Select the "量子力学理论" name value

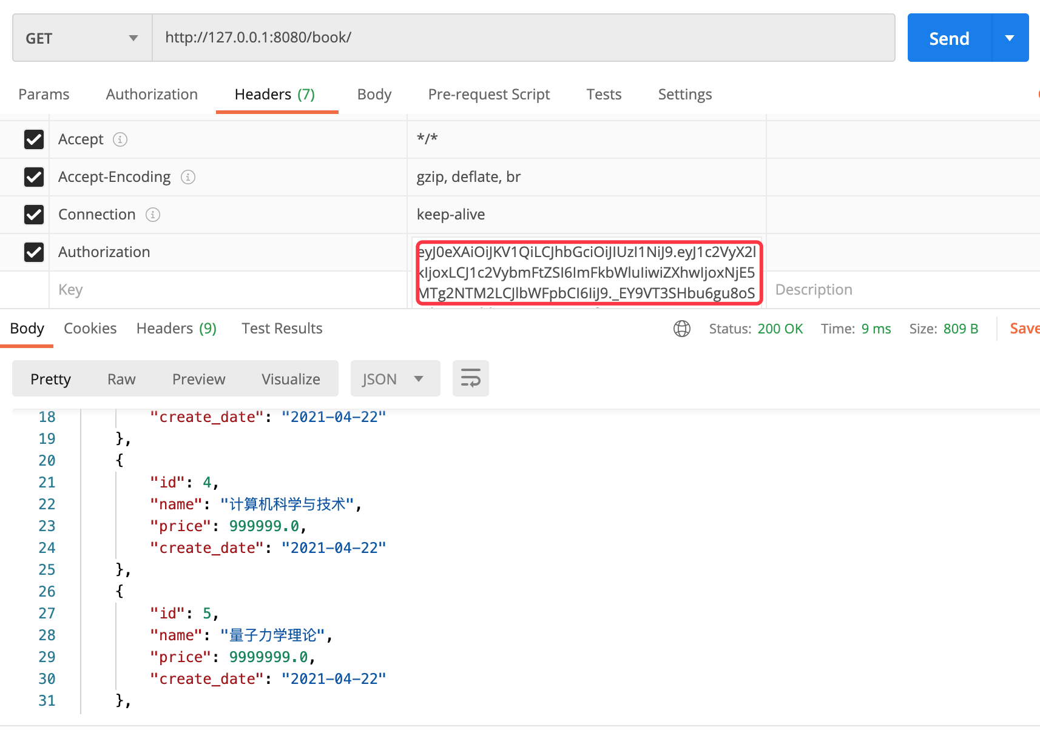[x=272, y=635]
